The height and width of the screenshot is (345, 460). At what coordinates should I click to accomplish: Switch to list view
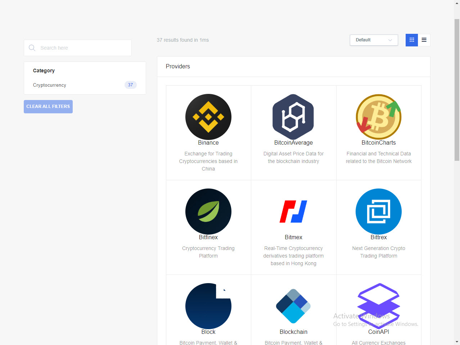[424, 40]
